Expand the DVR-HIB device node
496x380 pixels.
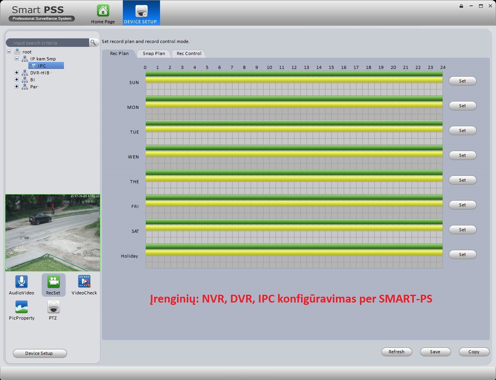point(17,72)
